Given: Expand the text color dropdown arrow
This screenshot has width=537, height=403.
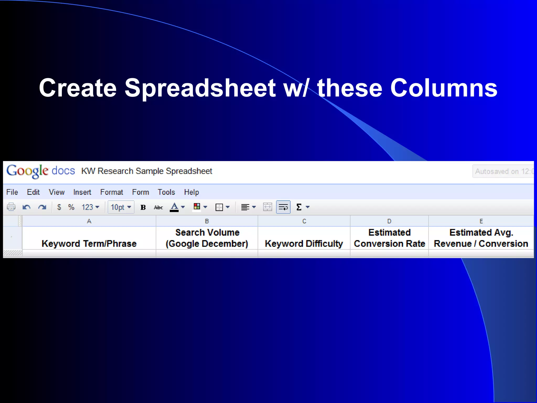Looking at the screenshot, I should tap(183, 207).
